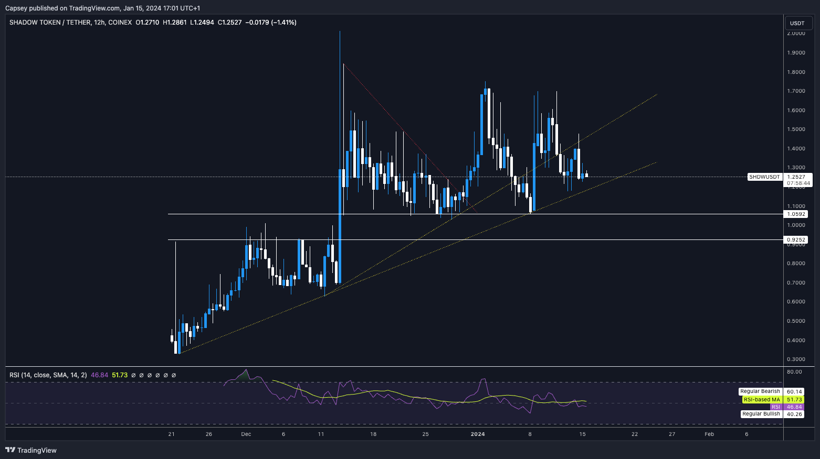
Task: Click the 0.3000 price axis label
Action: [796, 359]
